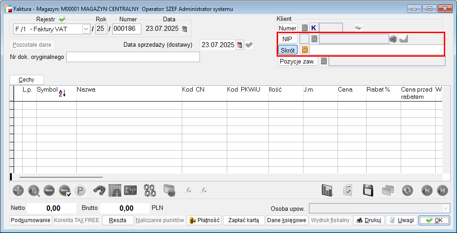The width and height of the screenshot is (457, 233).
Task: Click the round P icon
Action: point(79,191)
